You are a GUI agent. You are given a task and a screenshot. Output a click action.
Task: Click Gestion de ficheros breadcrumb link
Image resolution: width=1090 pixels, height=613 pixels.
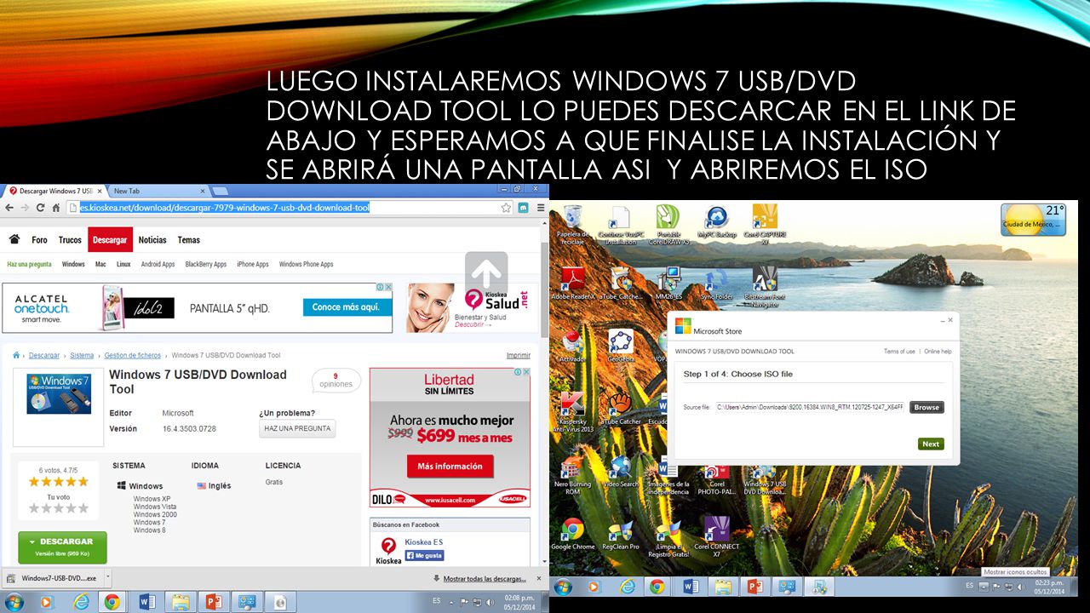tap(132, 355)
